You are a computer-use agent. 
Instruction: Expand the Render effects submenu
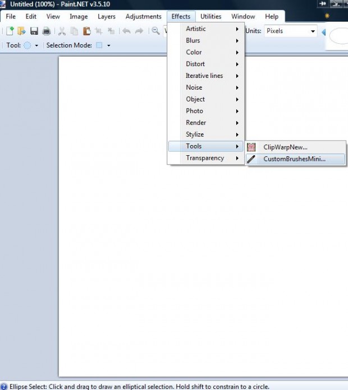pyautogui.click(x=206, y=123)
